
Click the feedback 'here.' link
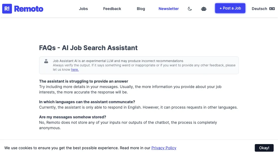(x=75, y=69)
